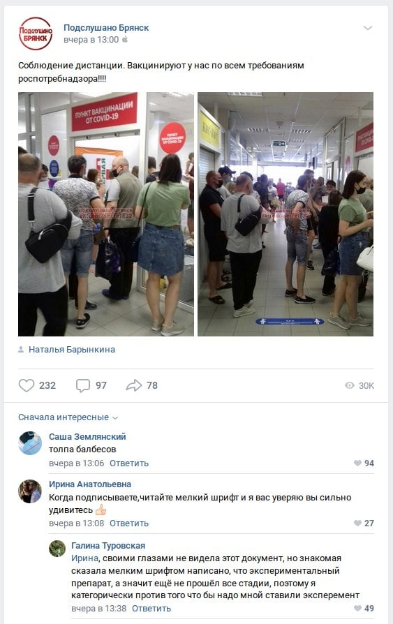Open Саша Землянский's profile avatar
Screen dimensions: 393x624
(x=30, y=443)
